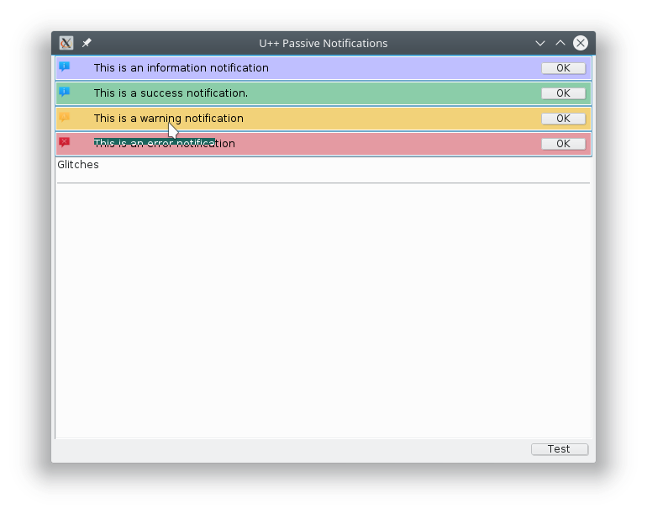Maximize the window with the up chevron
This screenshot has height=514, width=647.
(x=560, y=43)
